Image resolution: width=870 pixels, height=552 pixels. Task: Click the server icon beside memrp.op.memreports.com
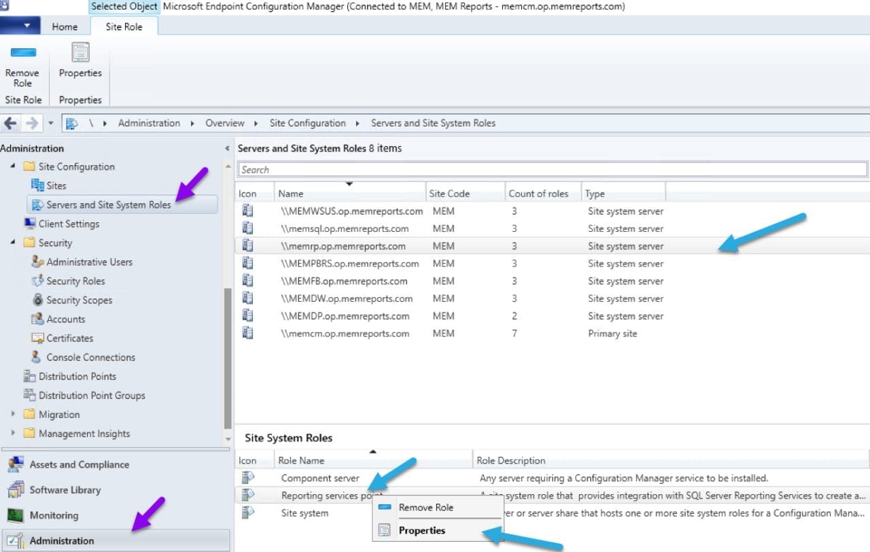248,246
